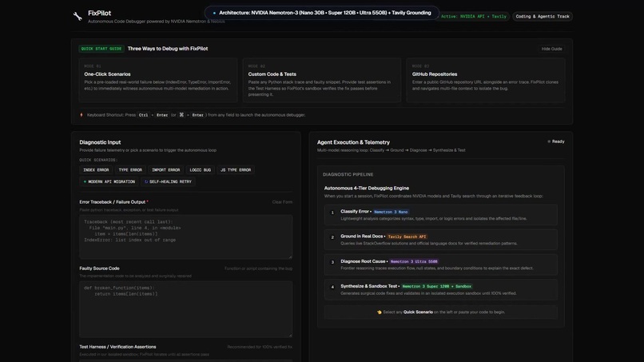Focus the Error Traceback text area

[x=186, y=237]
